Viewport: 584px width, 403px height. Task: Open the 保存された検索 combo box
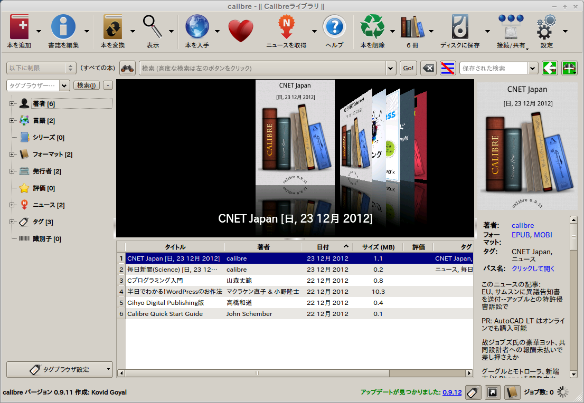498,68
